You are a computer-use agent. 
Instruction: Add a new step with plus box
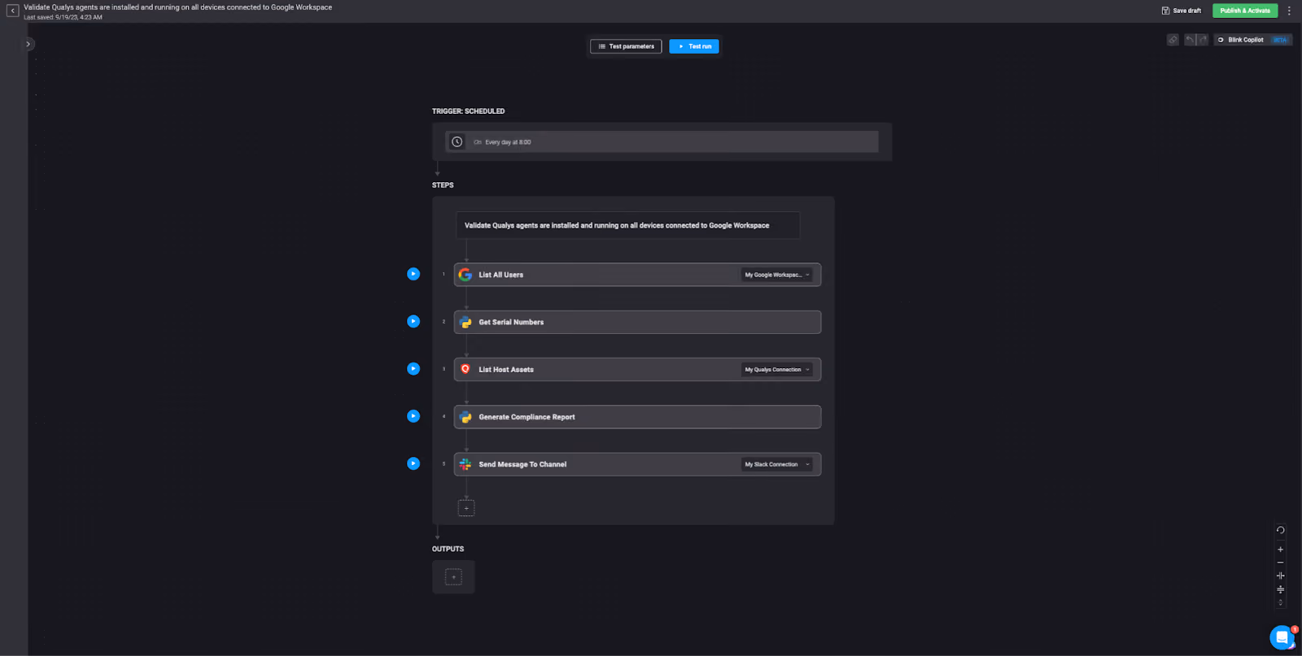466,508
